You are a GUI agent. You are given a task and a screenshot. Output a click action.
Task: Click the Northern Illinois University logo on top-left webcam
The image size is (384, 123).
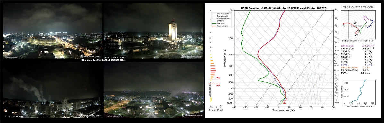pyautogui.click(x=91, y=56)
